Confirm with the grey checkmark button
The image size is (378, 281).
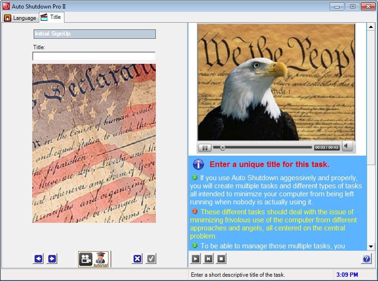tap(151, 259)
